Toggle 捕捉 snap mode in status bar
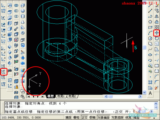Screen dimensions: 160x120 [x=68, y=117]
